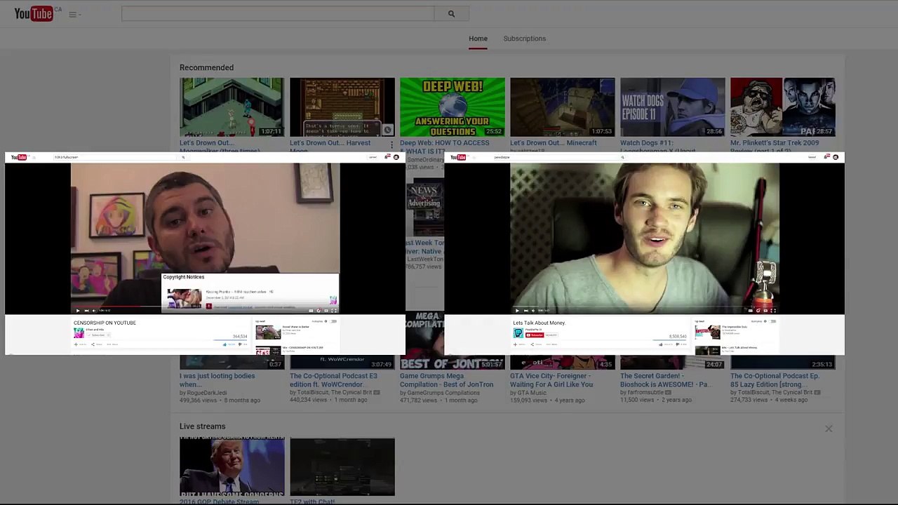Image resolution: width=898 pixels, height=505 pixels.
Task: Dislike the Lets Talk About Money video
Action: pos(683,344)
